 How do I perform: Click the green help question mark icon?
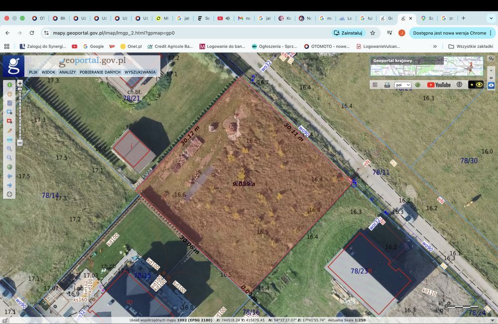click(x=418, y=85)
